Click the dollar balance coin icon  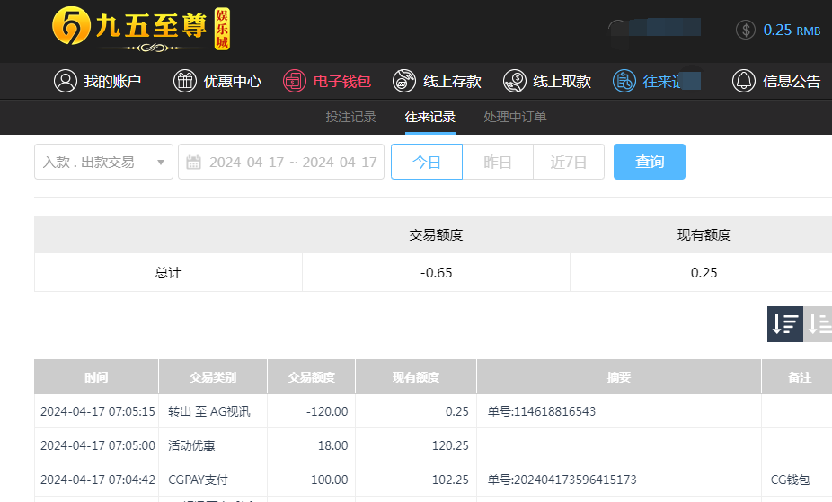pos(746,30)
